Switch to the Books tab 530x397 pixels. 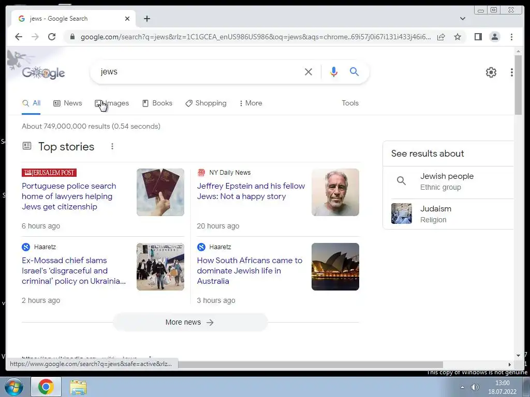[x=157, y=103]
